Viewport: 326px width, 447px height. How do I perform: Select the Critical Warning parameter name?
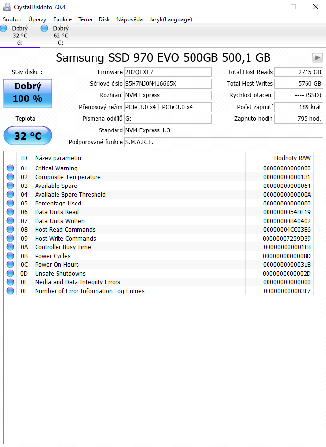click(56, 168)
